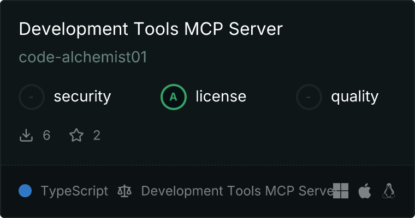Click the downloads arrow icon
415x218 pixels.
click(26, 135)
